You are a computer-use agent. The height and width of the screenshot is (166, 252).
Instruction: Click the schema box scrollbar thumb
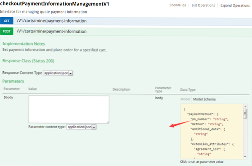pyautogui.click(x=245, y=114)
